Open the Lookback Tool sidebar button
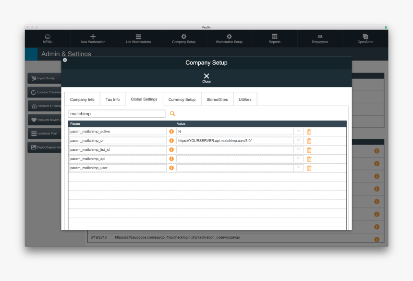The width and height of the screenshot is (413, 281). point(45,134)
